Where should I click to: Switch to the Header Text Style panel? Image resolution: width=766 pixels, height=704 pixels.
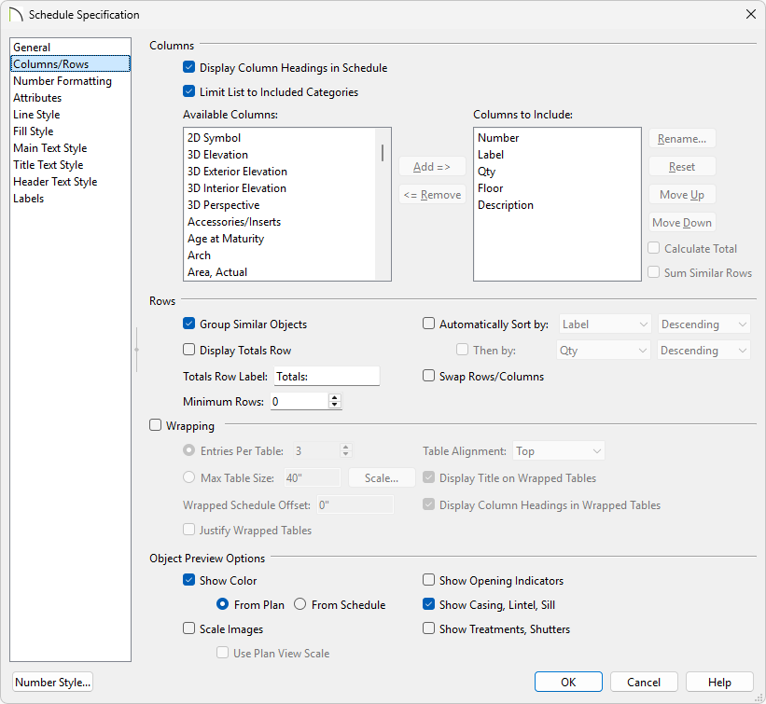(54, 181)
